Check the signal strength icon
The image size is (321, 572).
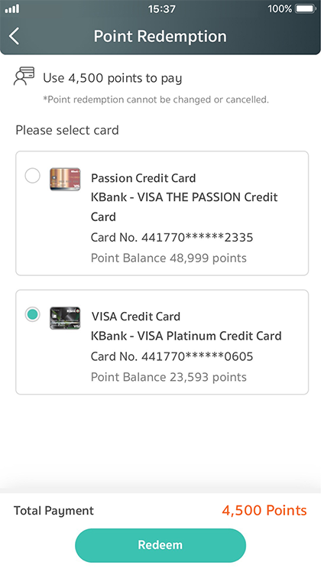(x=12, y=8)
